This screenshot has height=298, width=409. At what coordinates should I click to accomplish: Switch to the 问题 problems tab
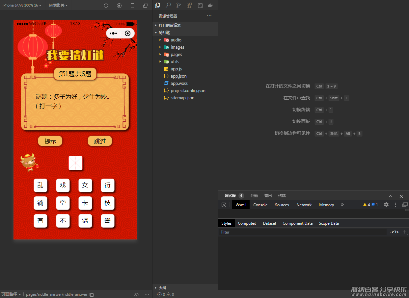coord(254,196)
